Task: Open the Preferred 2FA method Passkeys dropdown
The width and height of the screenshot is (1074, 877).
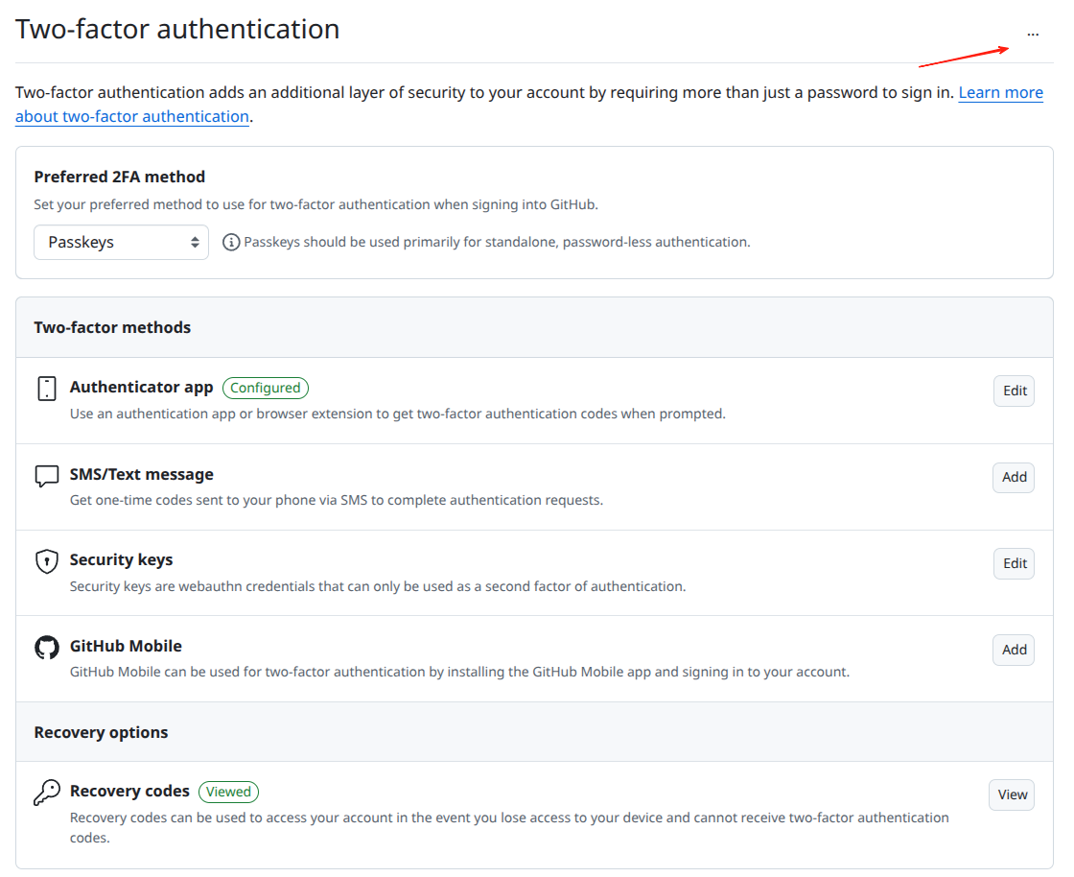Action: (121, 242)
